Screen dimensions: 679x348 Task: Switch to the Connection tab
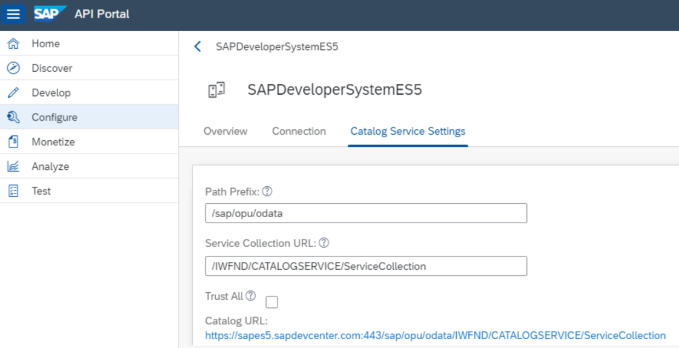299,132
